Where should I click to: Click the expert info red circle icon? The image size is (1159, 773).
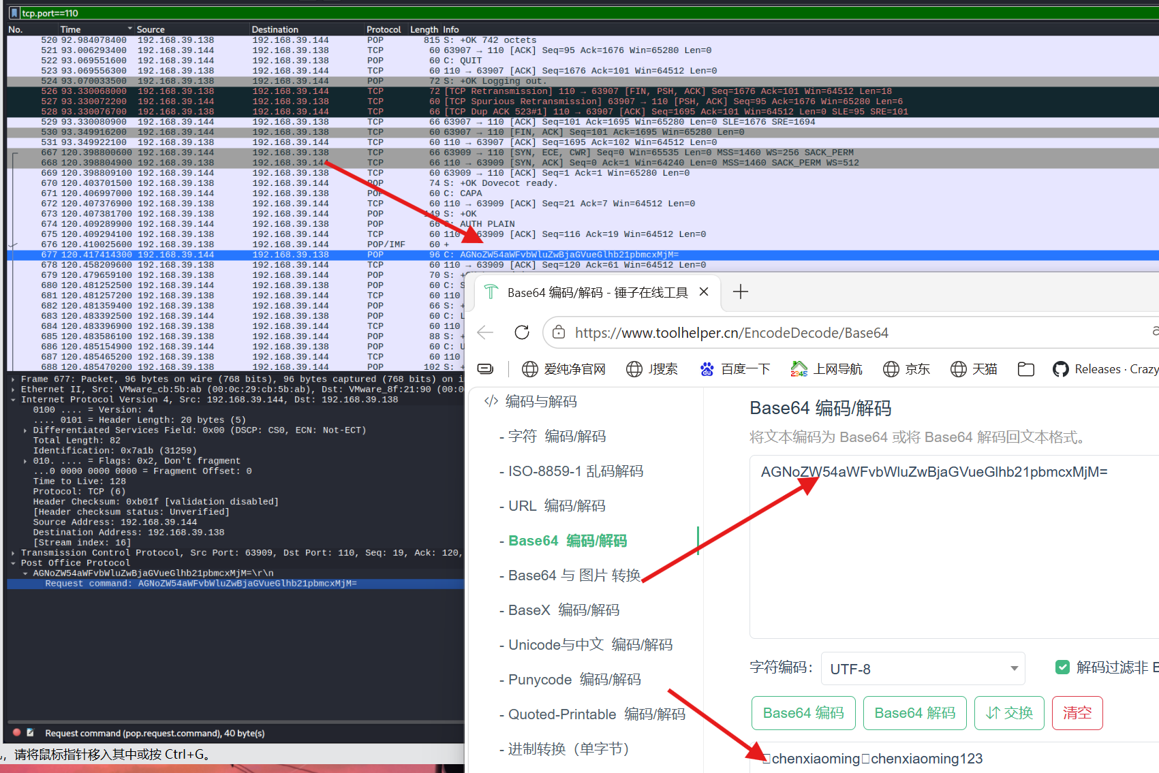pyautogui.click(x=17, y=733)
